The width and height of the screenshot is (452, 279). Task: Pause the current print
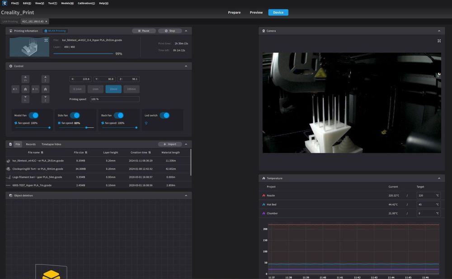(144, 31)
